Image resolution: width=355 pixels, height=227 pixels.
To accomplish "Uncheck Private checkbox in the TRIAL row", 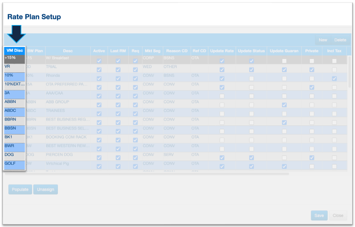I will click(x=311, y=70).
